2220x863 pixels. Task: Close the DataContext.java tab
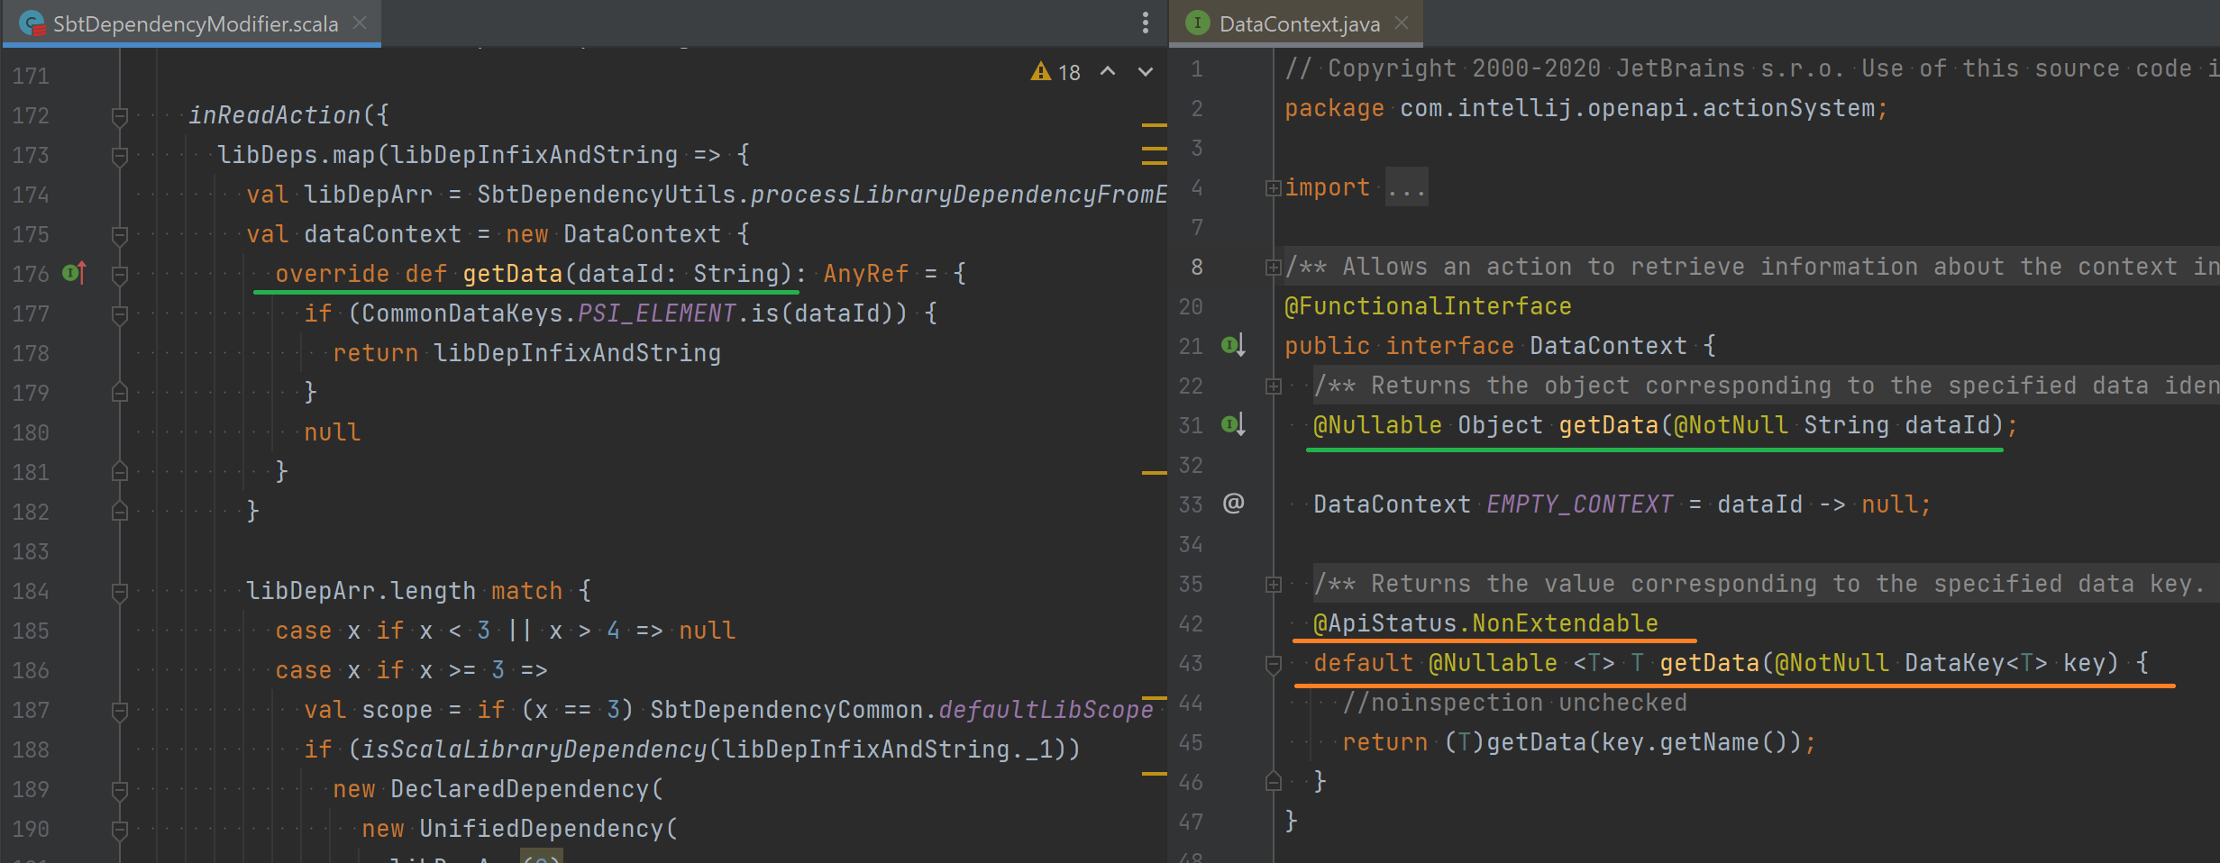tap(1402, 23)
